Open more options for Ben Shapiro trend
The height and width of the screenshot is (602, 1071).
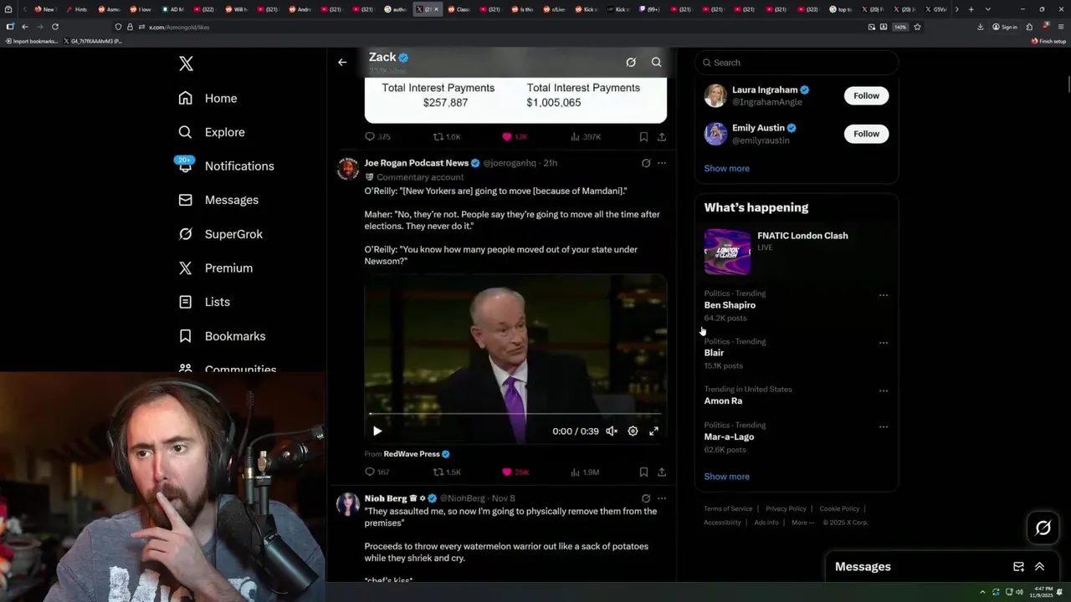(x=883, y=295)
